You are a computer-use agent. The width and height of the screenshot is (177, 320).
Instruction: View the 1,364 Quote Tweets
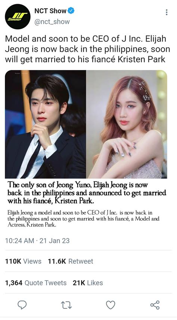coord(36,283)
